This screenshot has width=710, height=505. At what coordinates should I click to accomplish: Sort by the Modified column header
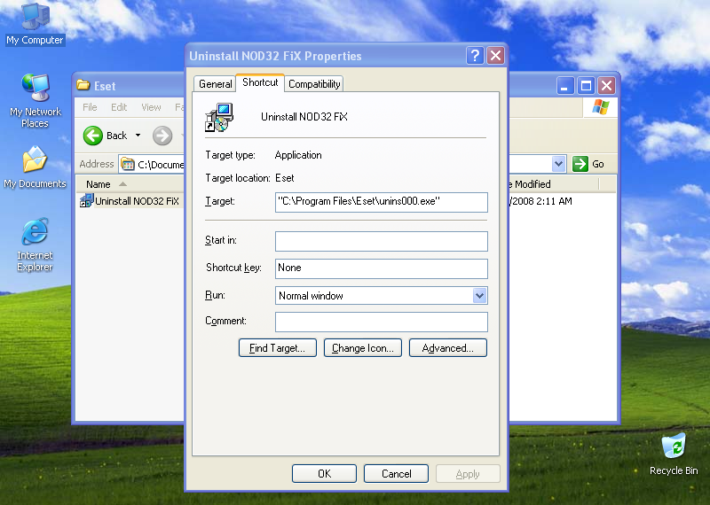tap(553, 184)
